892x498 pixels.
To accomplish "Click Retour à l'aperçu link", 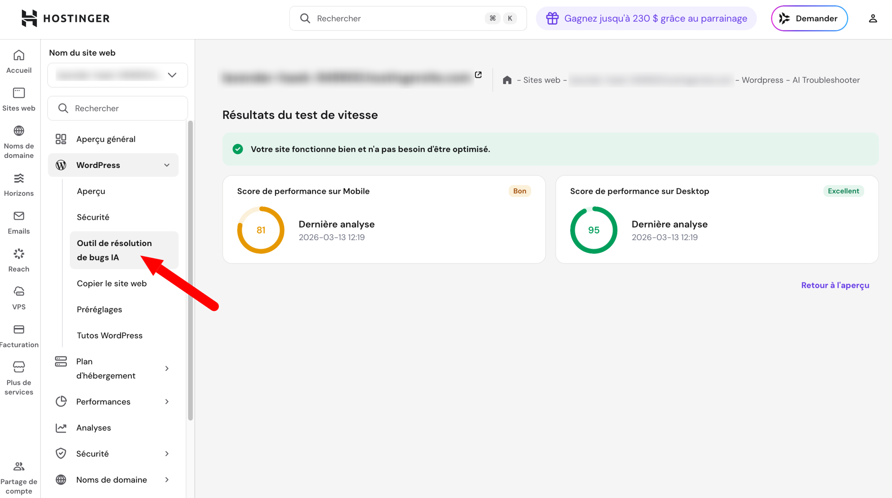I will (x=835, y=285).
